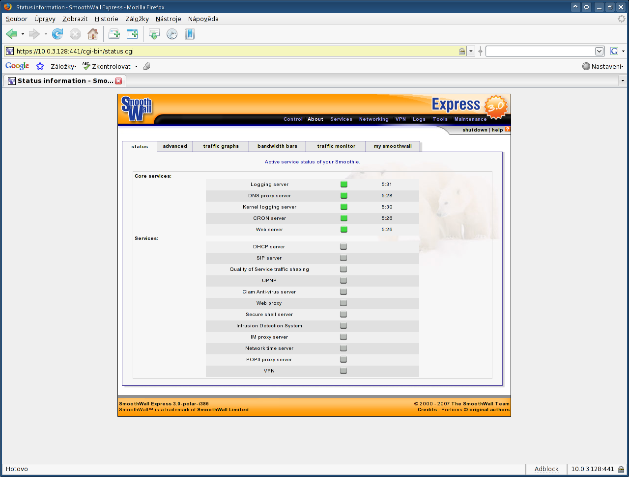Reload the current page
The height and width of the screenshot is (477, 629).
click(x=57, y=34)
